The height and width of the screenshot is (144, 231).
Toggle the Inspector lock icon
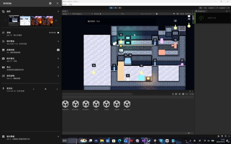point(227,11)
